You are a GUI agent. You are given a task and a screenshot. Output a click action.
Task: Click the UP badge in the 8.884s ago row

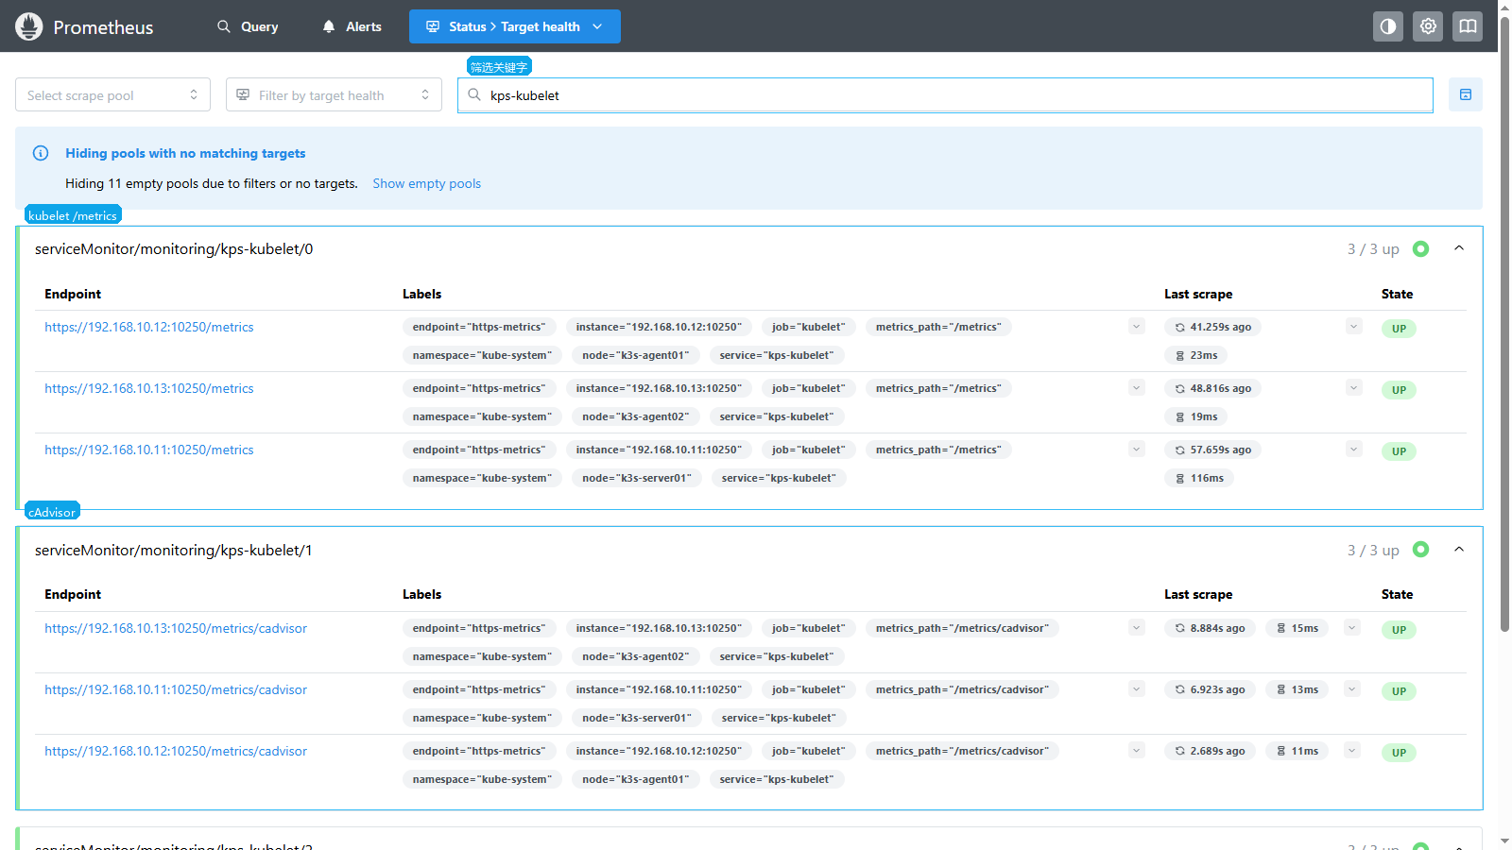coord(1399,630)
